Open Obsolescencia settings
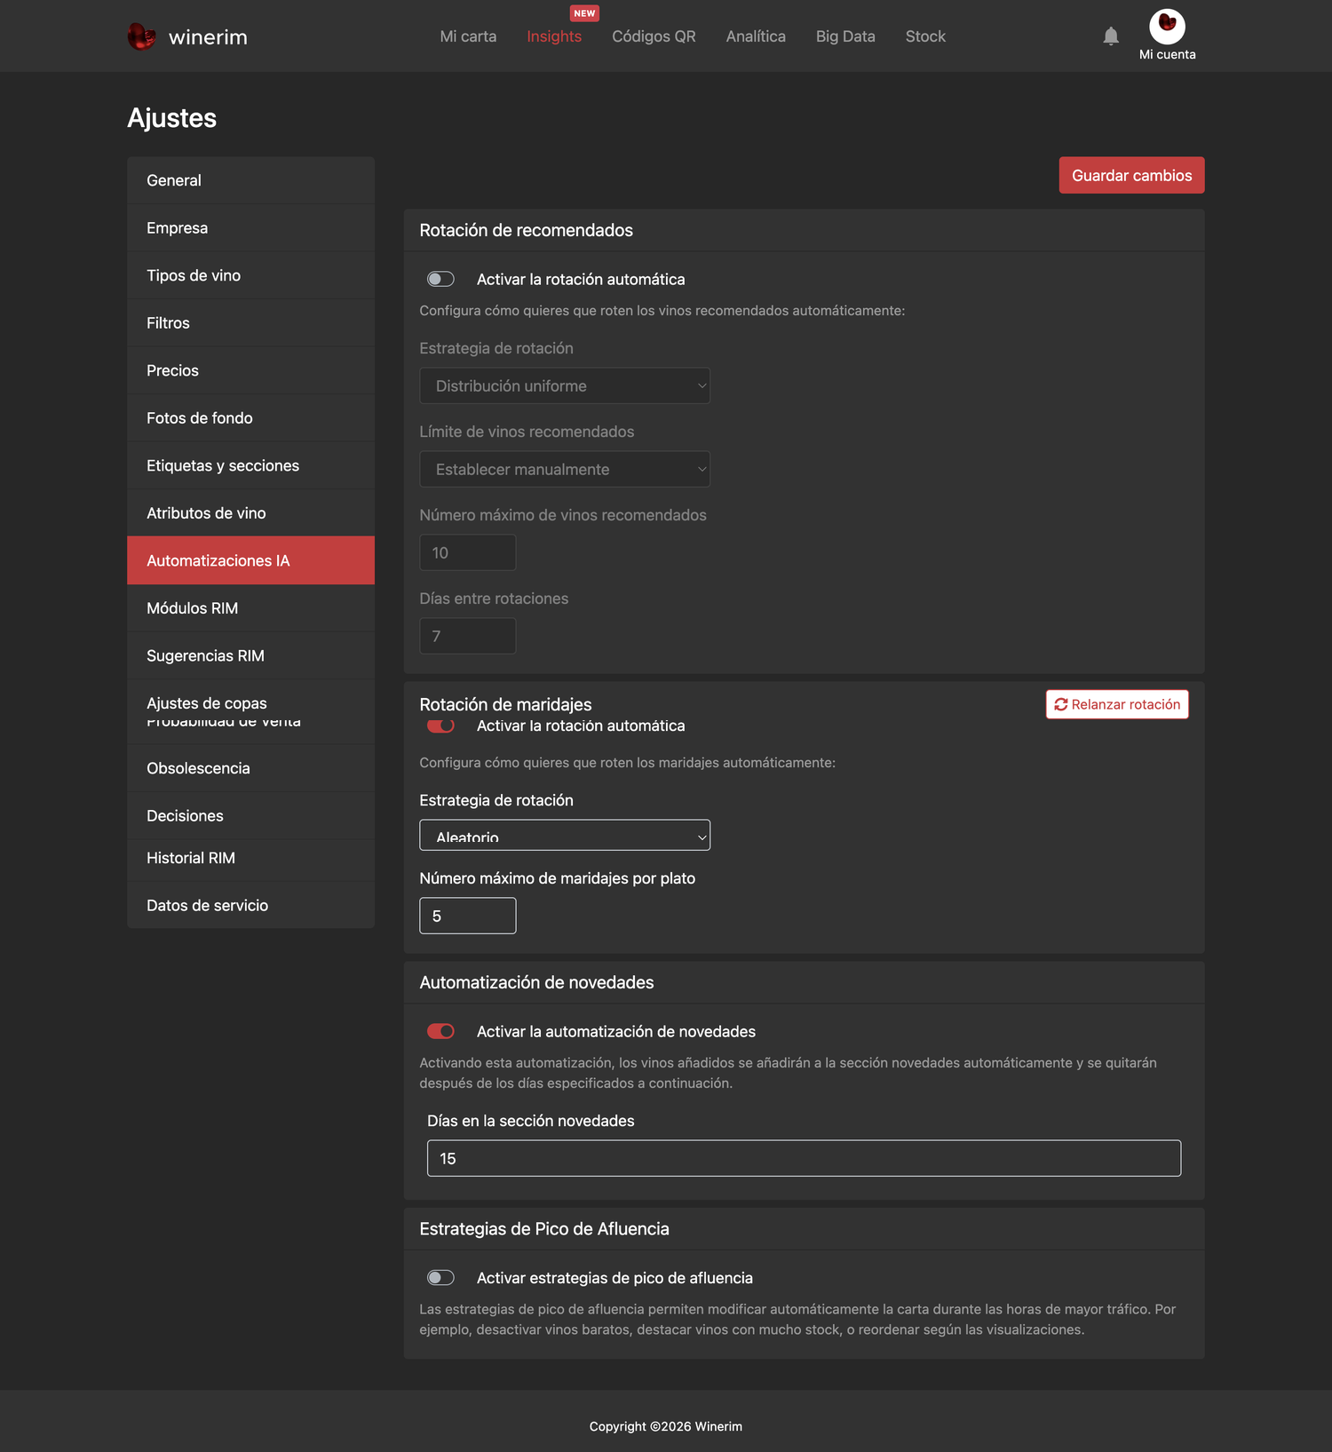 pos(250,768)
